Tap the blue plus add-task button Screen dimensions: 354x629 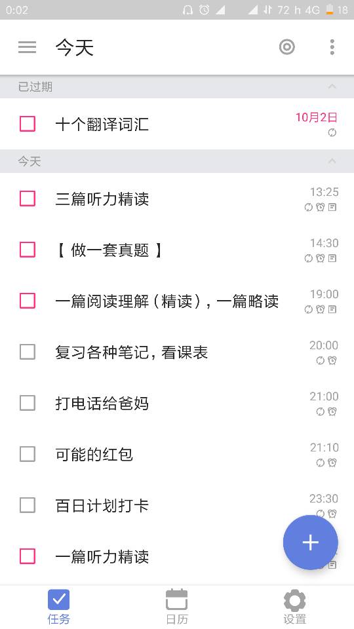coord(310,543)
